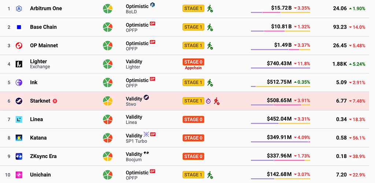Image resolution: width=375 pixels, height=183 pixels.
Task: Click the Linea project name
Action: pyautogui.click(x=36, y=119)
